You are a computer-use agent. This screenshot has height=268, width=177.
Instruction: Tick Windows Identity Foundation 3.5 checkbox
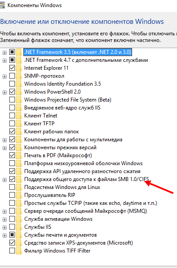pyautogui.click(x=12, y=84)
